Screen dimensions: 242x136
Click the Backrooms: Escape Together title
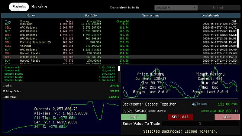[x=149, y=104]
